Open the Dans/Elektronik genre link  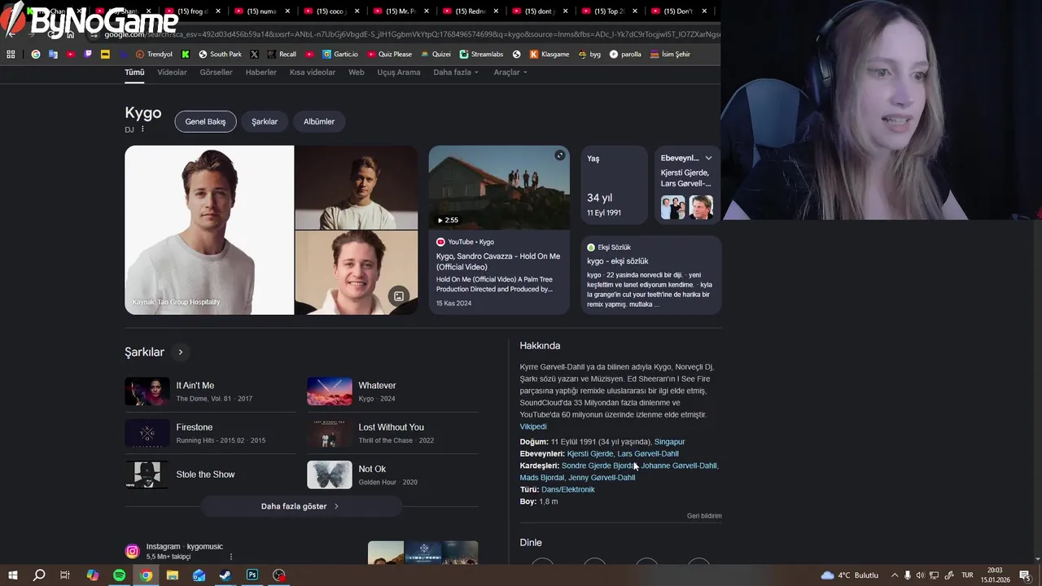point(568,490)
